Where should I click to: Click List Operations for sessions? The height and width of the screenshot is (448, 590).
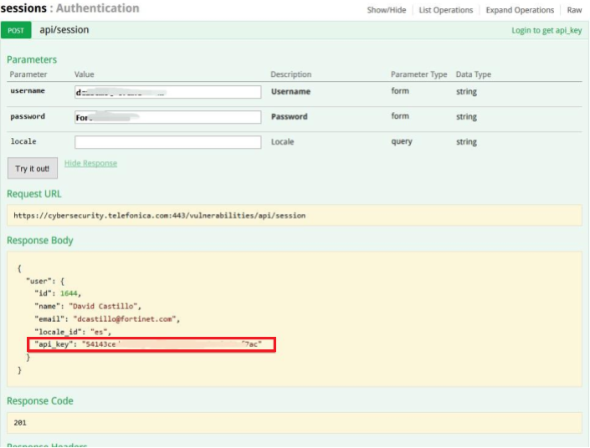(445, 10)
